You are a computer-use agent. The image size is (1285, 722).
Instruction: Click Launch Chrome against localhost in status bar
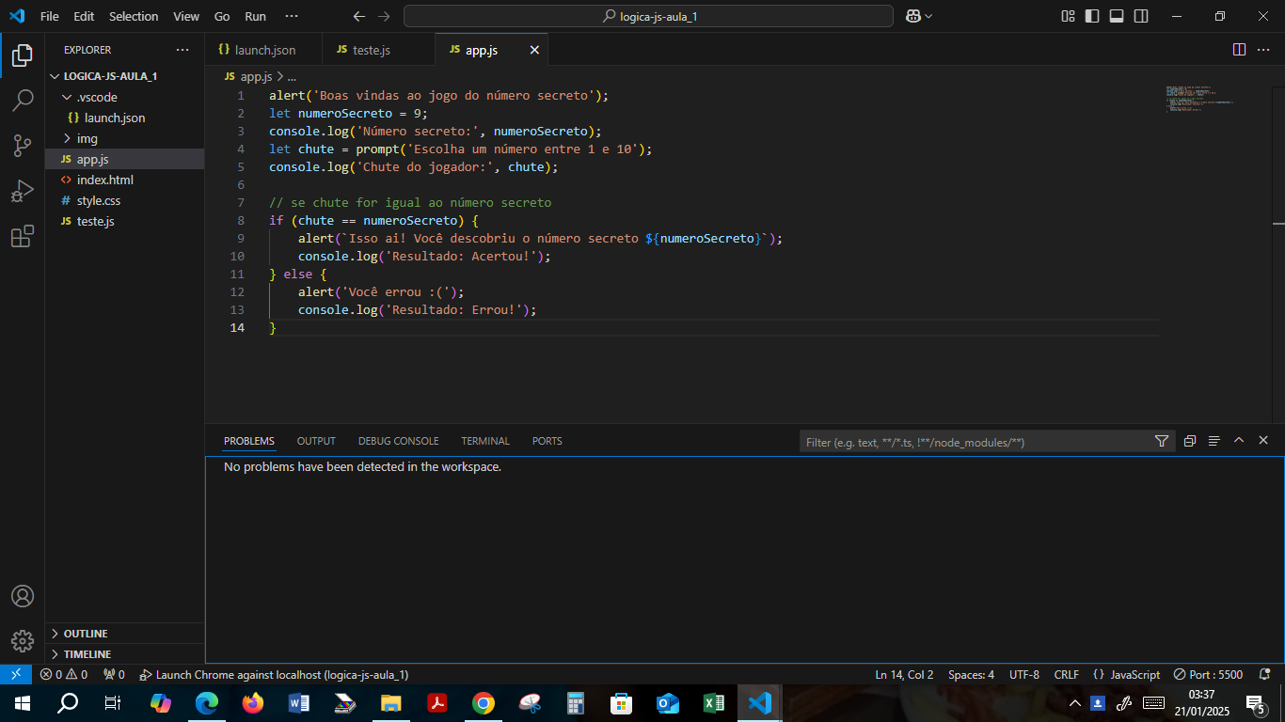274,675
